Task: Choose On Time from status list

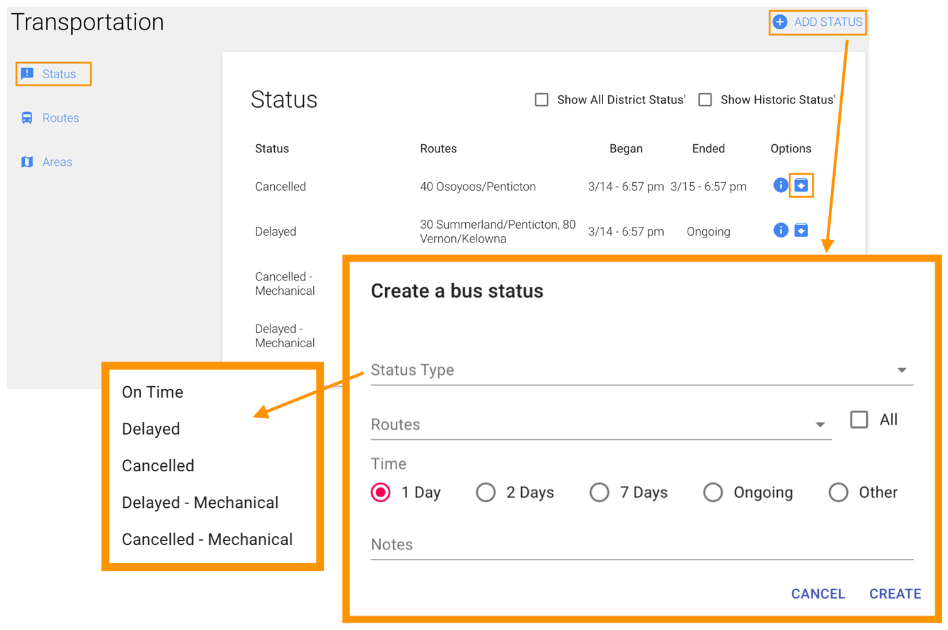Action: [x=153, y=392]
